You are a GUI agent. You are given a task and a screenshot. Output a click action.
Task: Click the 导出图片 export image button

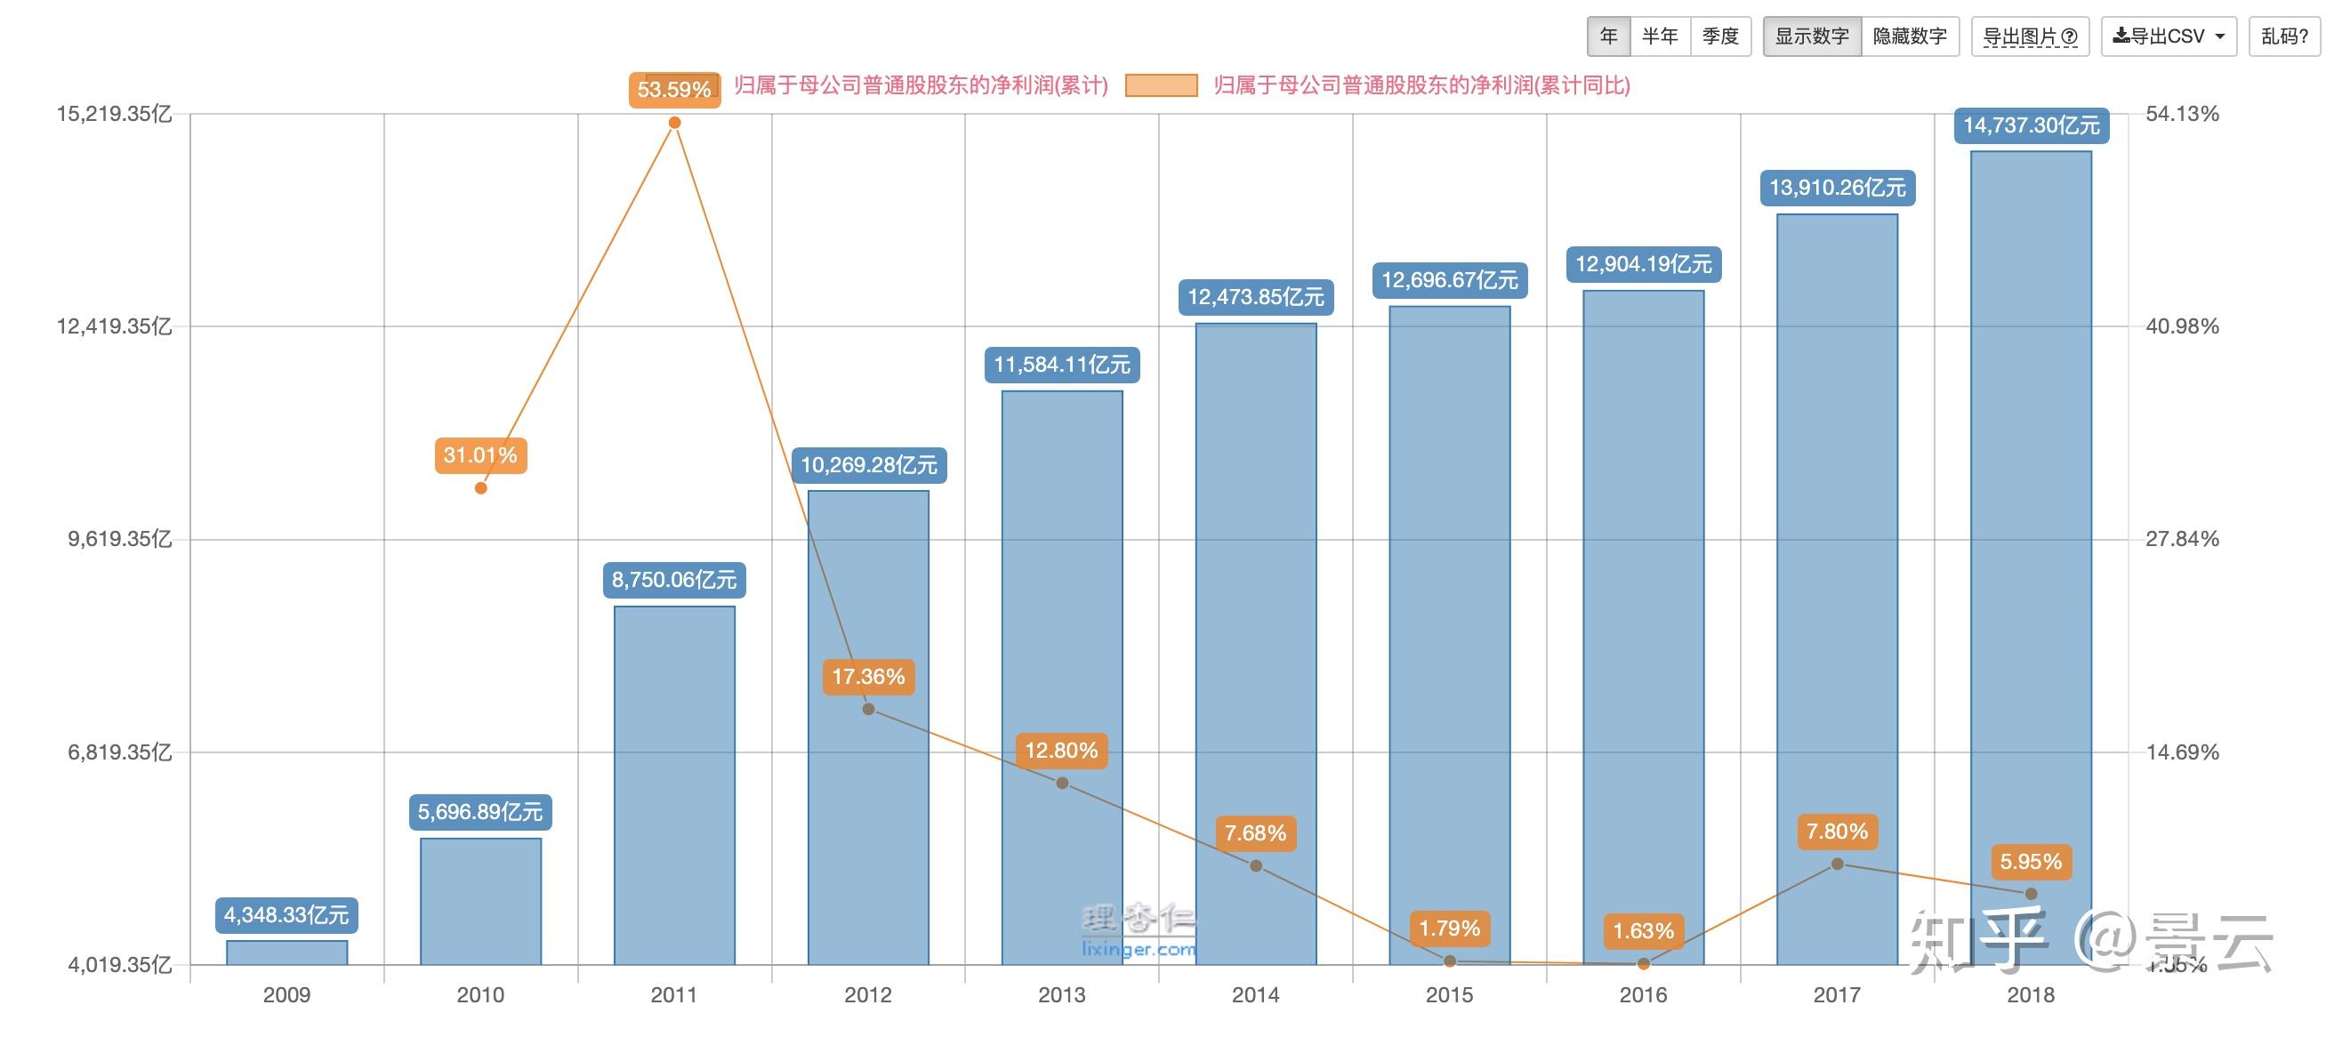(2030, 36)
